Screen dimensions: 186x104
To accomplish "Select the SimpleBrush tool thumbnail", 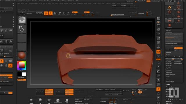I will click(170, 8).
